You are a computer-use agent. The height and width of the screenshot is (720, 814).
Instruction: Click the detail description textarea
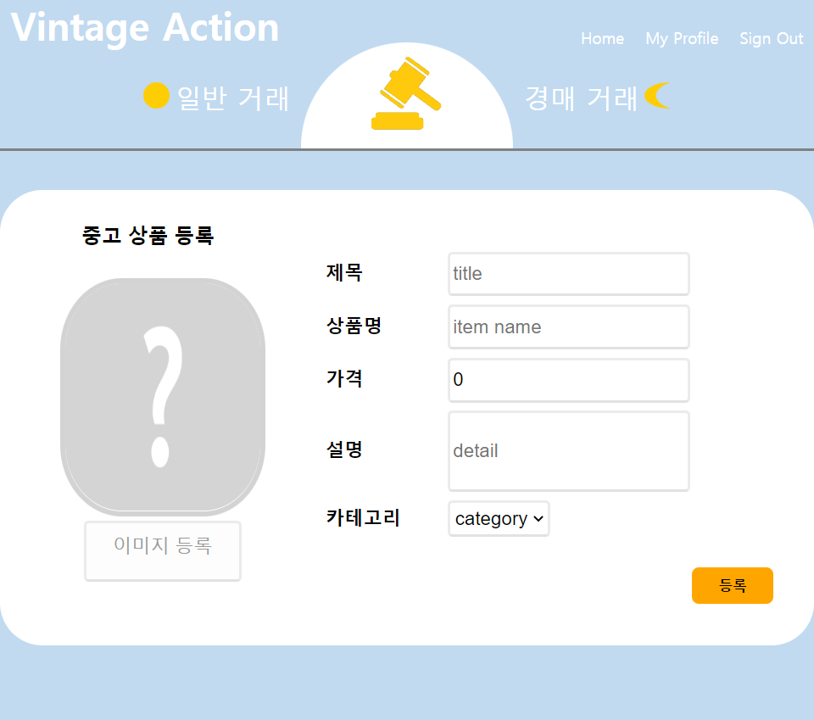tap(568, 450)
